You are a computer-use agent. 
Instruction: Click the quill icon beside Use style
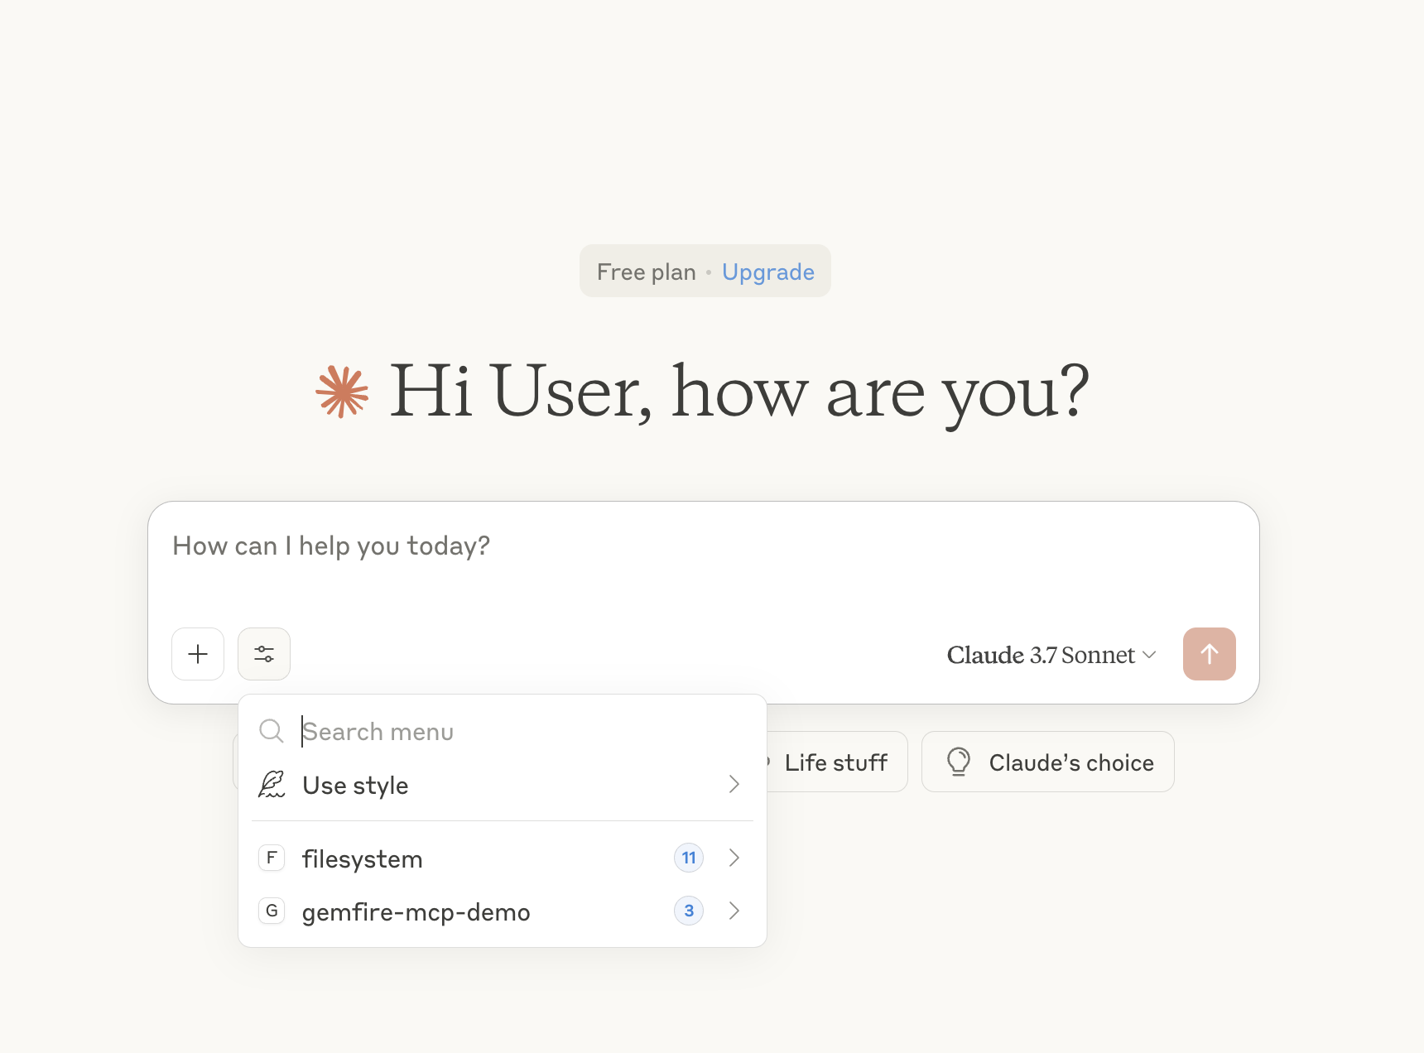click(x=272, y=784)
